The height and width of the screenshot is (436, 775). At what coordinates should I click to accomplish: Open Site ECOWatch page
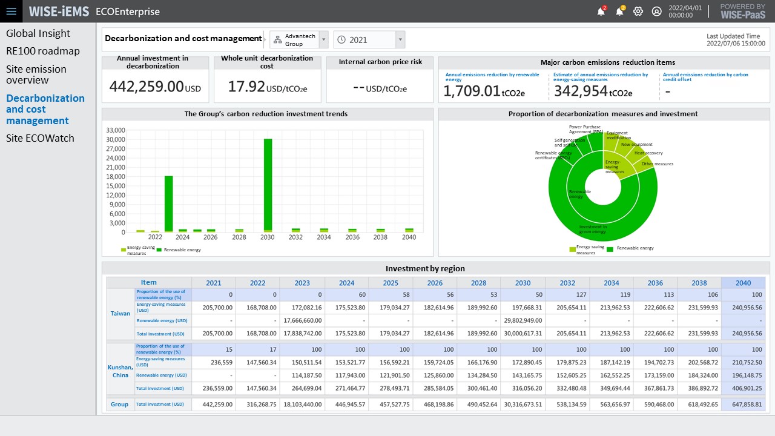[40, 138]
